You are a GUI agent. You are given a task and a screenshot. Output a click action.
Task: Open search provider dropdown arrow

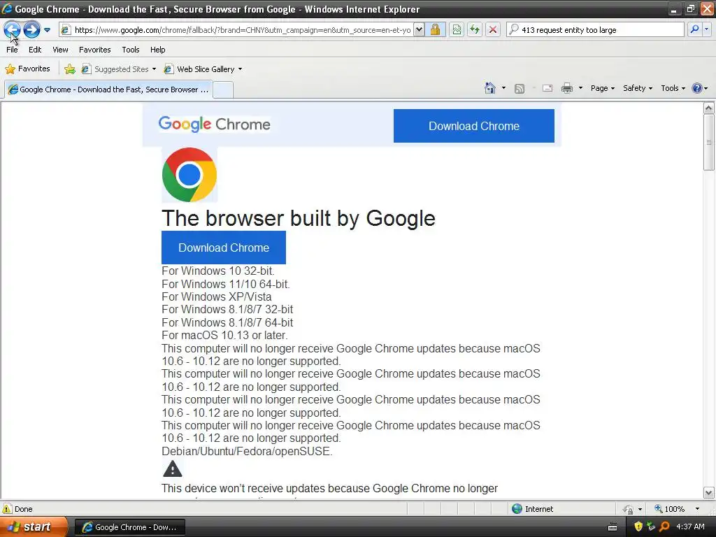coord(706,29)
